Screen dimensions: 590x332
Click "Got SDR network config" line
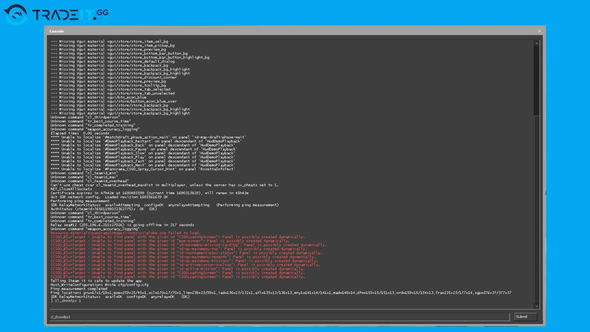[x=109, y=197]
